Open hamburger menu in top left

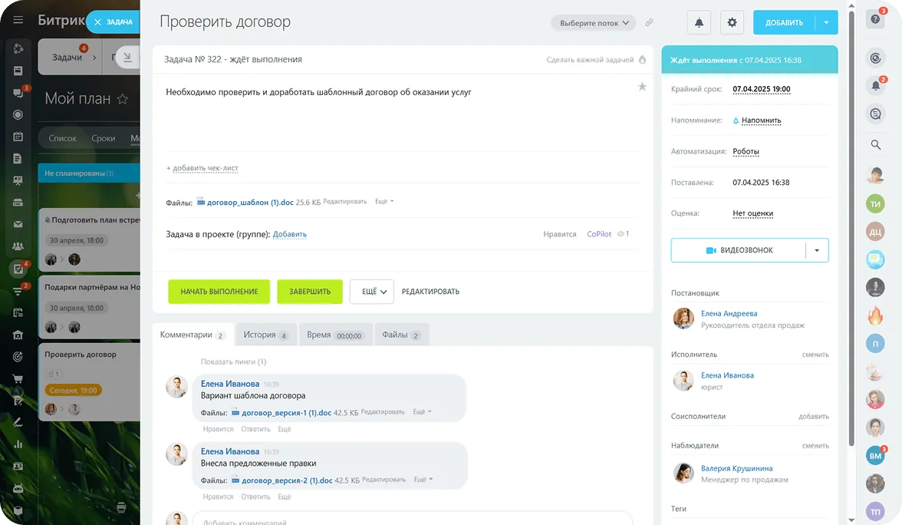point(18,20)
